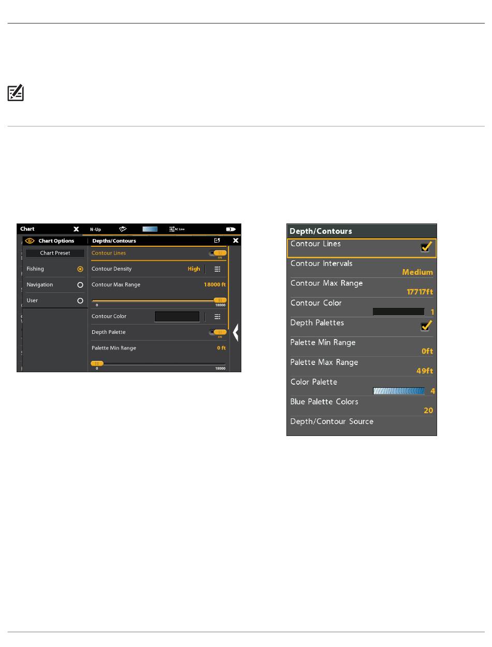492x647 pixels.
Task: Open the Depth/Contour Source item
Action: pos(361,426)
